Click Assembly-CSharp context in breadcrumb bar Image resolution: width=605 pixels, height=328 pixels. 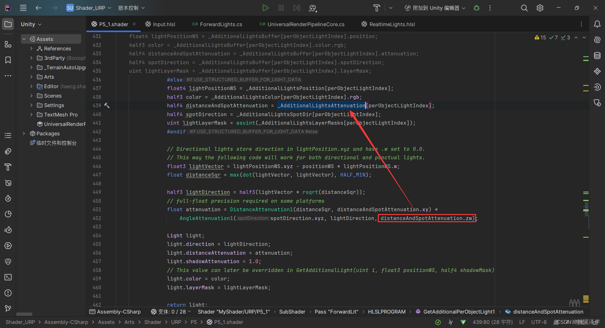pyautogui.click(x=115, y=312)
